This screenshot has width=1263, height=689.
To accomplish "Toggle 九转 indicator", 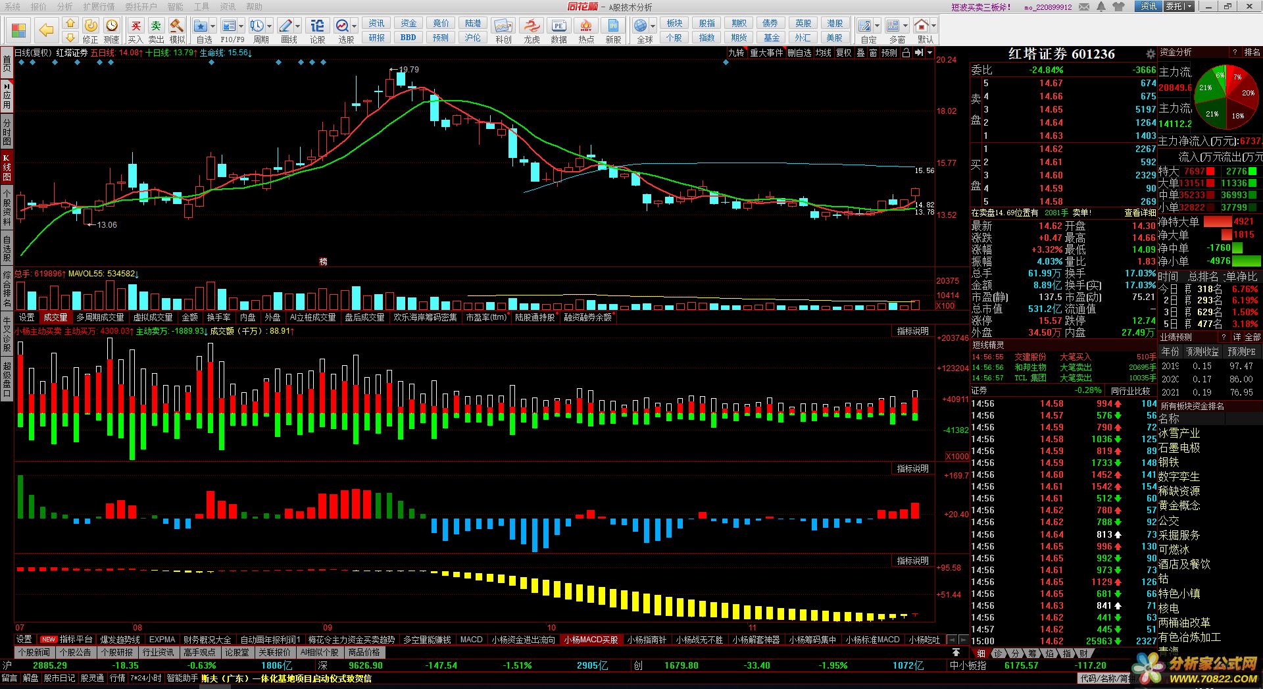I will click(x=736, y=53).
